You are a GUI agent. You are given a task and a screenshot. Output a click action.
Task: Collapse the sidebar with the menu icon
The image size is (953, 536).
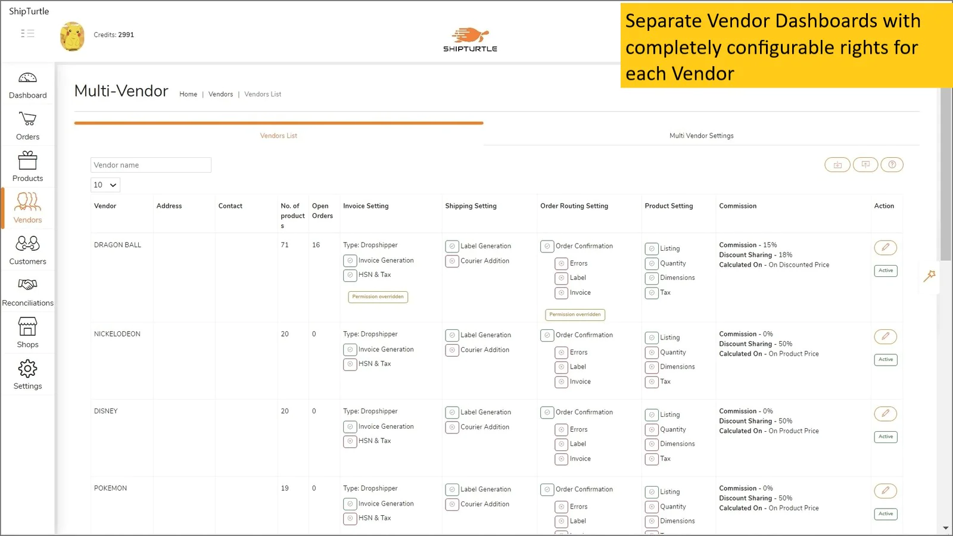pos(27,33)
